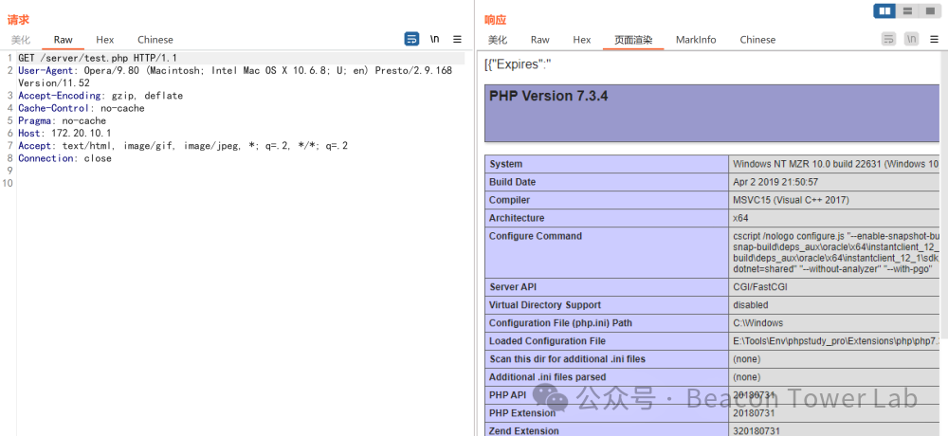Open the response MarkInfo tab
Screen dimensions: 948x436
point(696,40)
